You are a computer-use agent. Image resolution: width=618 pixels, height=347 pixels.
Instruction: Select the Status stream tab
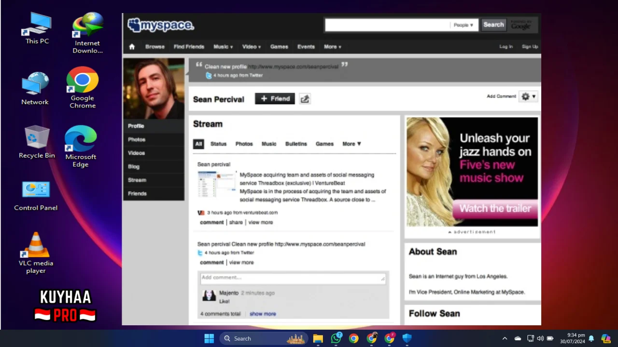click(218, 144)
